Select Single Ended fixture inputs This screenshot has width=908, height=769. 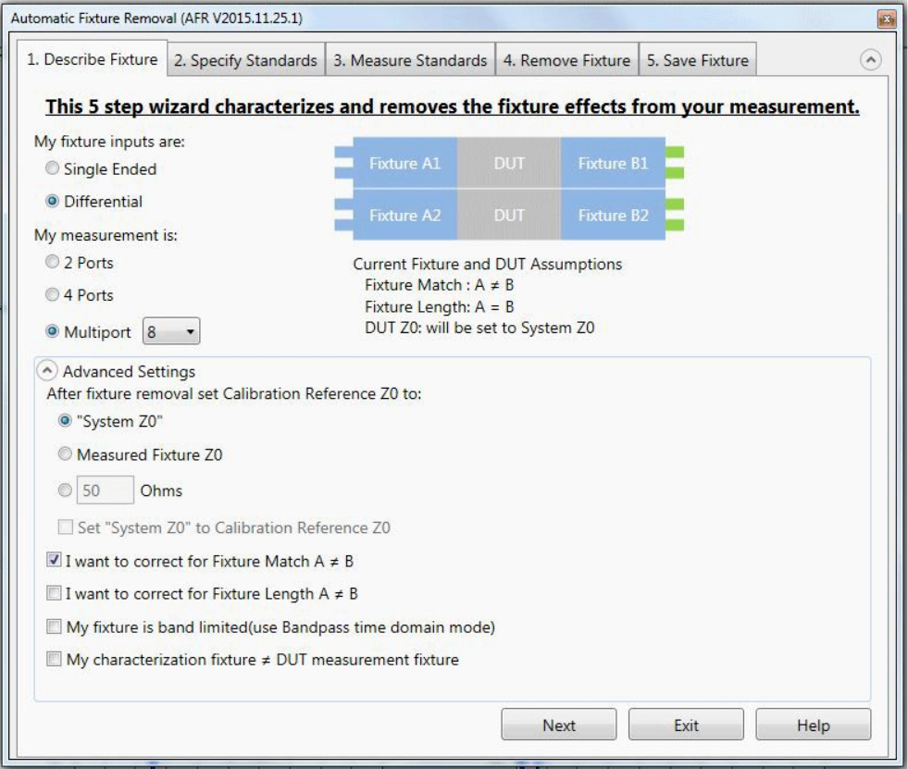[52, 168]
